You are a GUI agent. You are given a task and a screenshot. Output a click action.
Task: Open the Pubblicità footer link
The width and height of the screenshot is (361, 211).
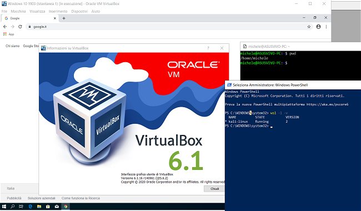pyautogui.click(x=14, y=198)
